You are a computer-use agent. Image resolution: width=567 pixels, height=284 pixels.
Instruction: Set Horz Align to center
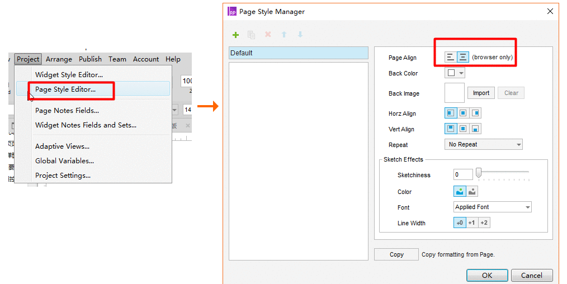tap(463, 113)
